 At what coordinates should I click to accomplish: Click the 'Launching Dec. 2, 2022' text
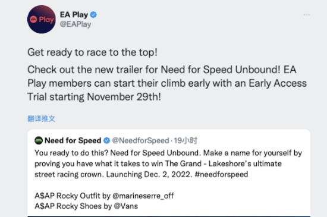[149, 174]
